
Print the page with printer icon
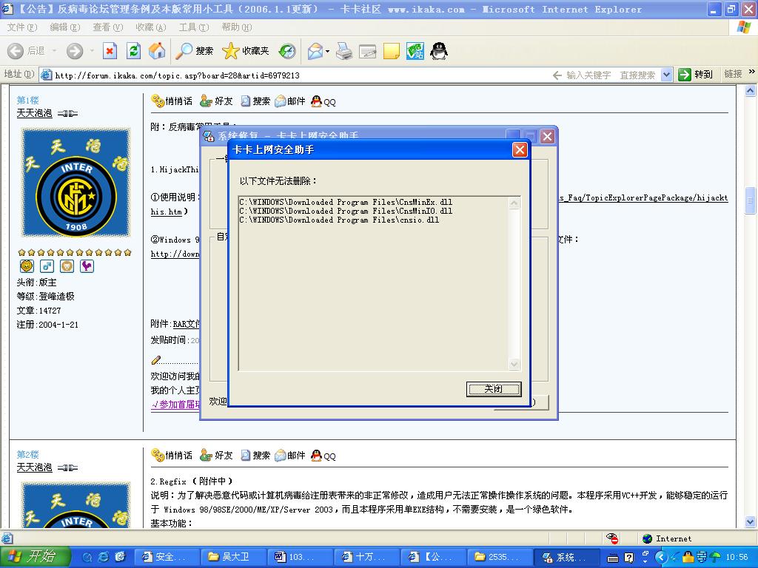point(344,51)
